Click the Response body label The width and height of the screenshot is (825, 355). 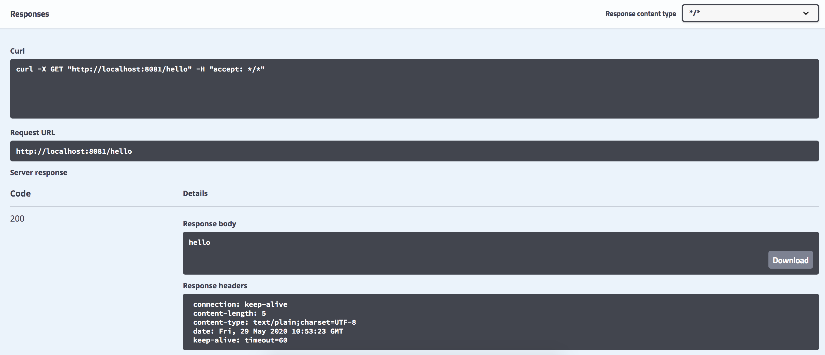coord(209,224)
